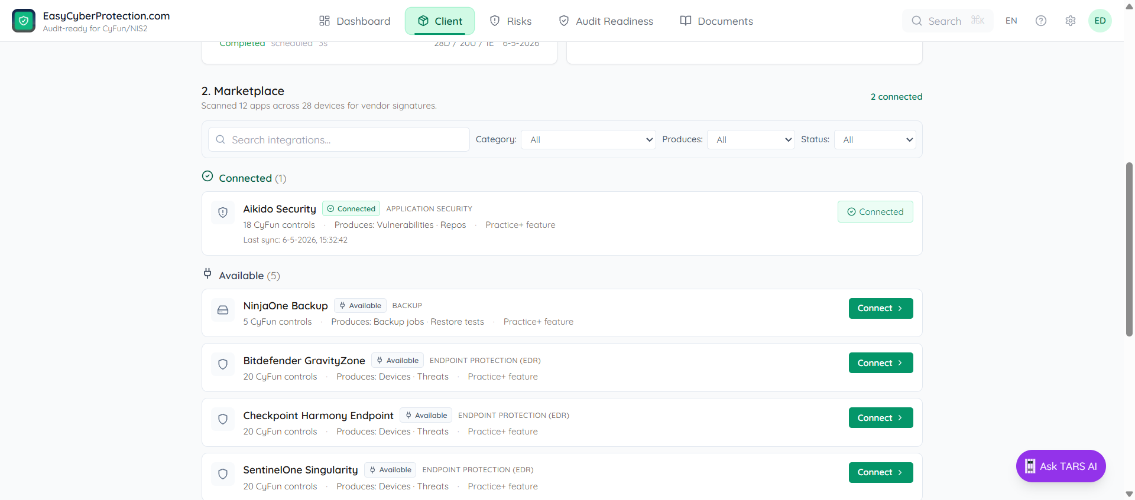Click 'Produces: Backup jobs · Restore tests' text
Viewport: 1135px width, 500px height.
[407, 322]
